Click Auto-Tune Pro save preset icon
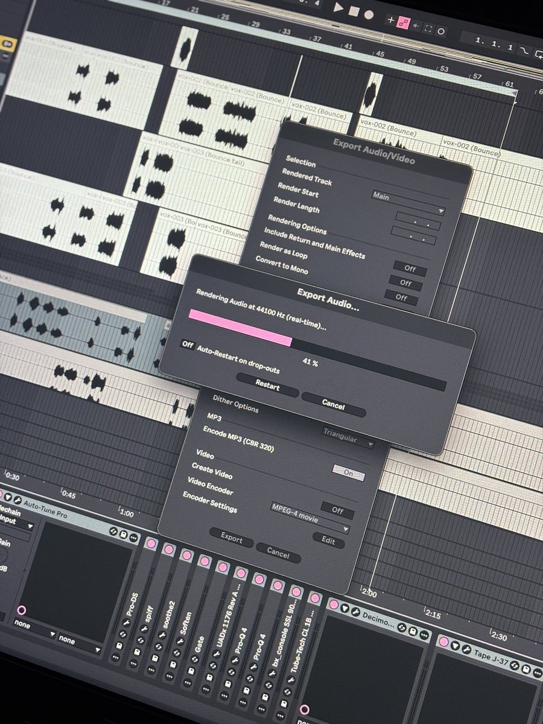This screenshot has width=543, height=724. coord(123,534)
